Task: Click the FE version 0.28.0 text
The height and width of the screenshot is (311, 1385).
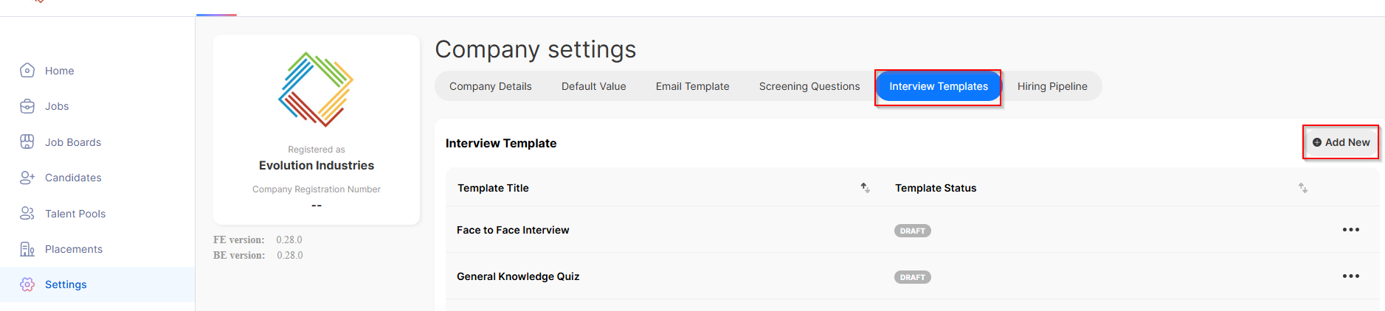Action: (258, 240)
